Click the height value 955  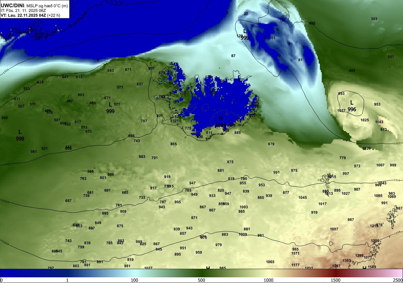(x=243, y=183)
